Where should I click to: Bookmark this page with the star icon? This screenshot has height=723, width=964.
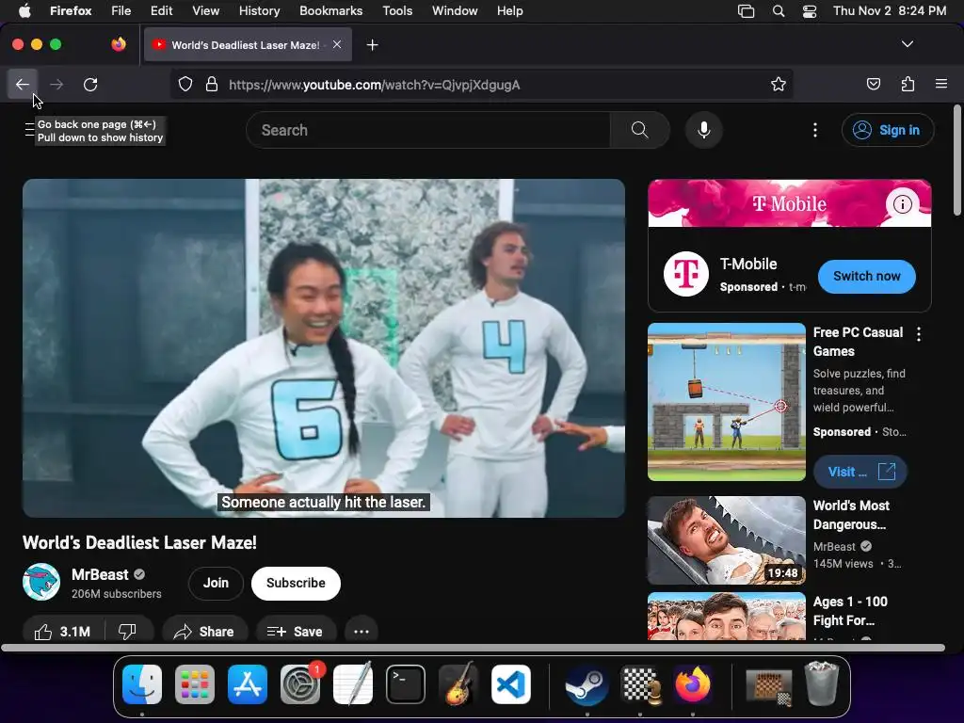tap(779, 84)
